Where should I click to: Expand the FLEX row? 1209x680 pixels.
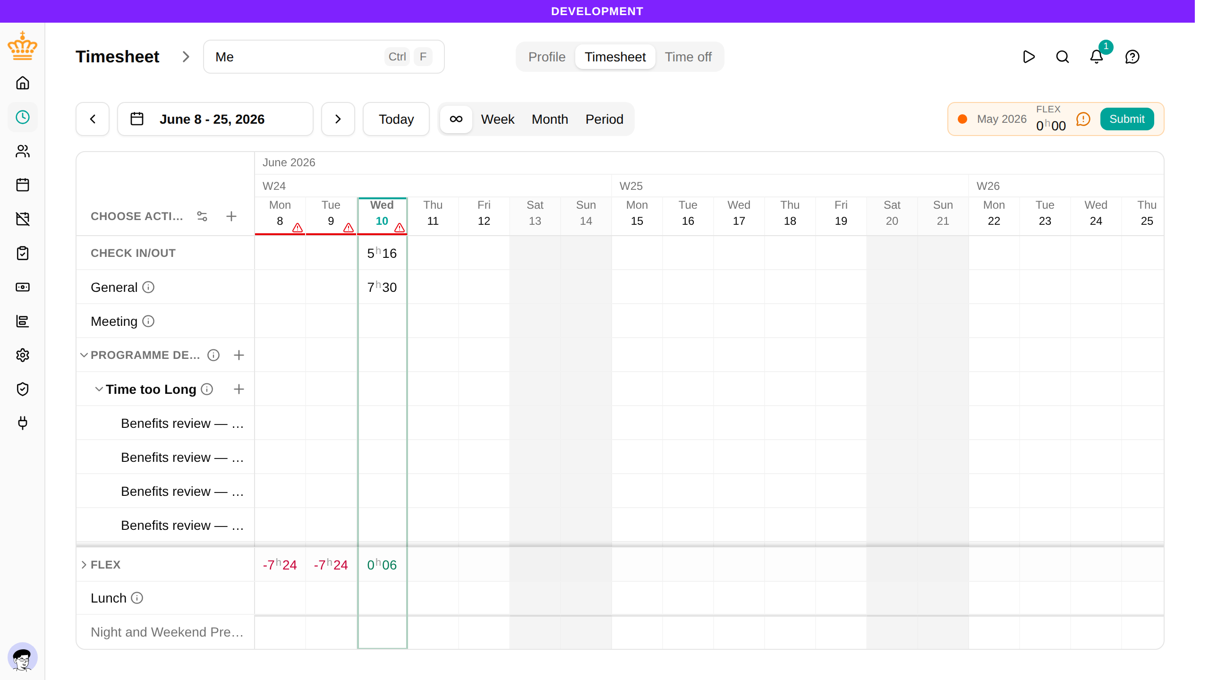click(84, 565)
